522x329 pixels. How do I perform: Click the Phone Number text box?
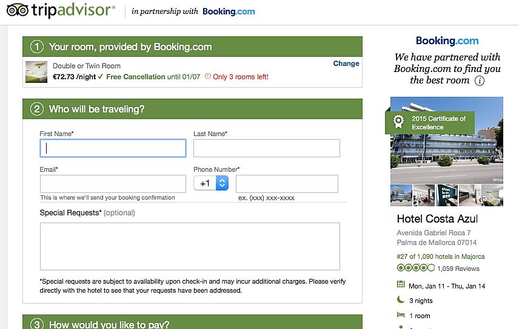click(x=287, y=184)
